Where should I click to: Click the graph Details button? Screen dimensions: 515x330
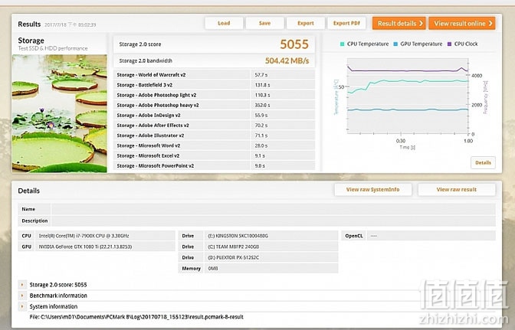483,163
